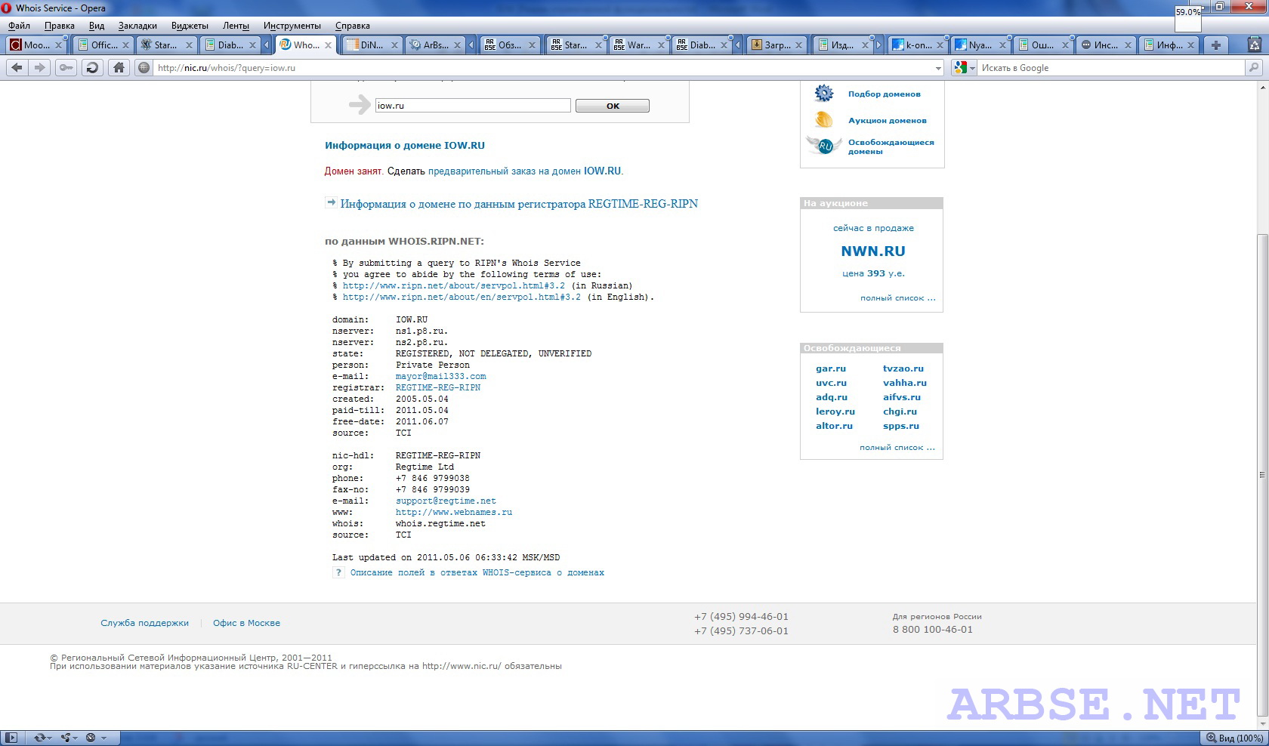Open search engine selection dropdown arrow

(x=972, y=68)
